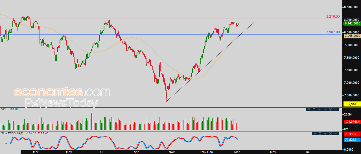Screen dimensions: 361x154
Task: Click the yellow Arabic scale mode button
Action: (352, 104)
